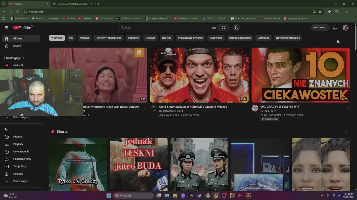Open the on-screen keyboard in search box

click(214, 27)
